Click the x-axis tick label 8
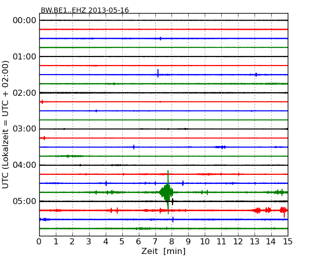327x262 pixels. tap(172, 241)
